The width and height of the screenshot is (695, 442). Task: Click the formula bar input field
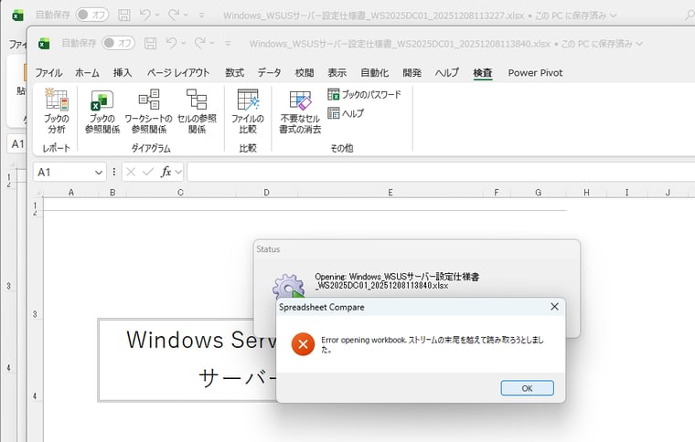pyautogui.click(x=441, y=172)
